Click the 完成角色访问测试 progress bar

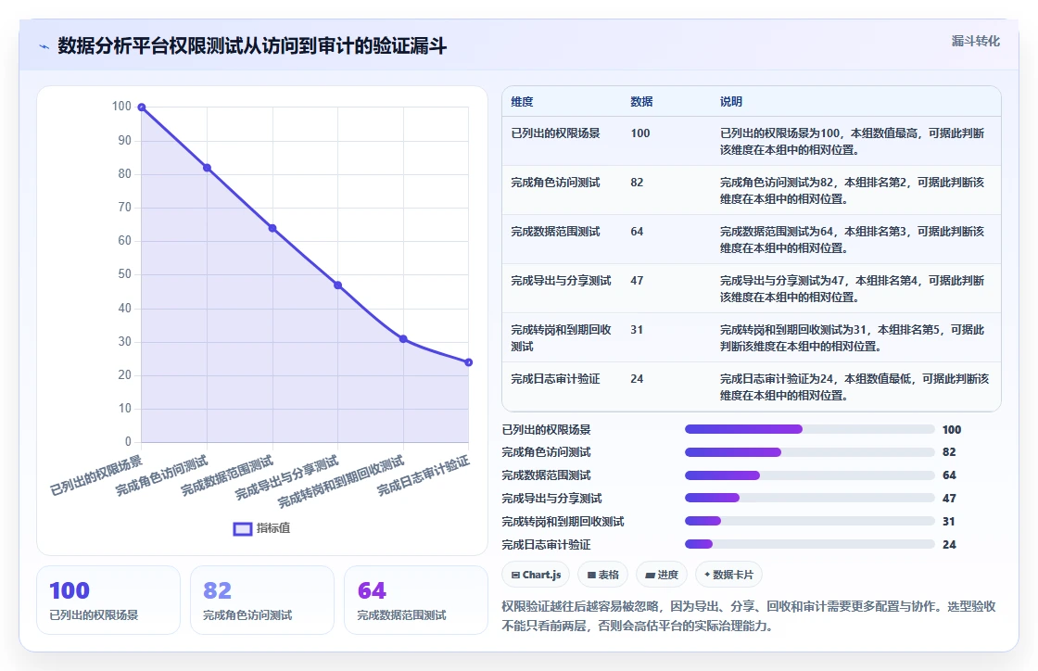810,452
